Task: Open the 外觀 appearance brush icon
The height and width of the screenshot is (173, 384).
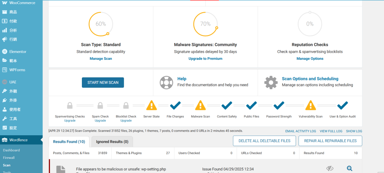Action: [x=4, y=91]
